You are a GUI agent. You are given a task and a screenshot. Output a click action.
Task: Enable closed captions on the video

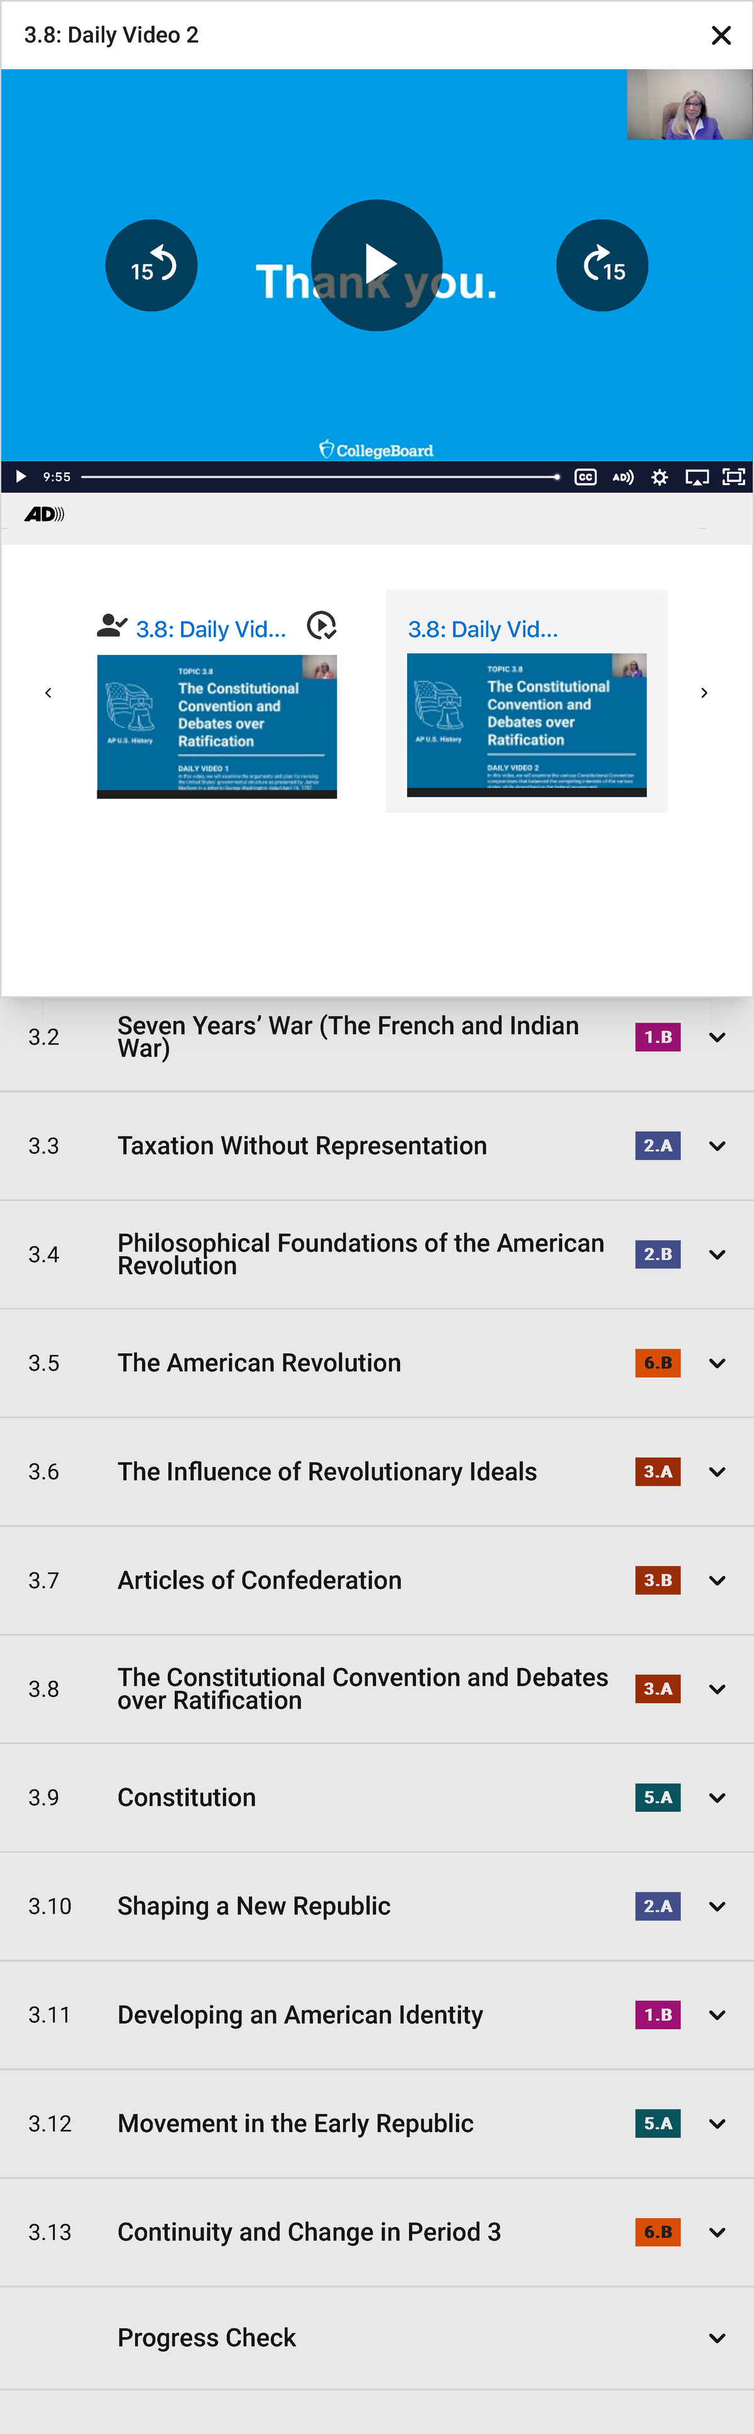tap(585, 477)
